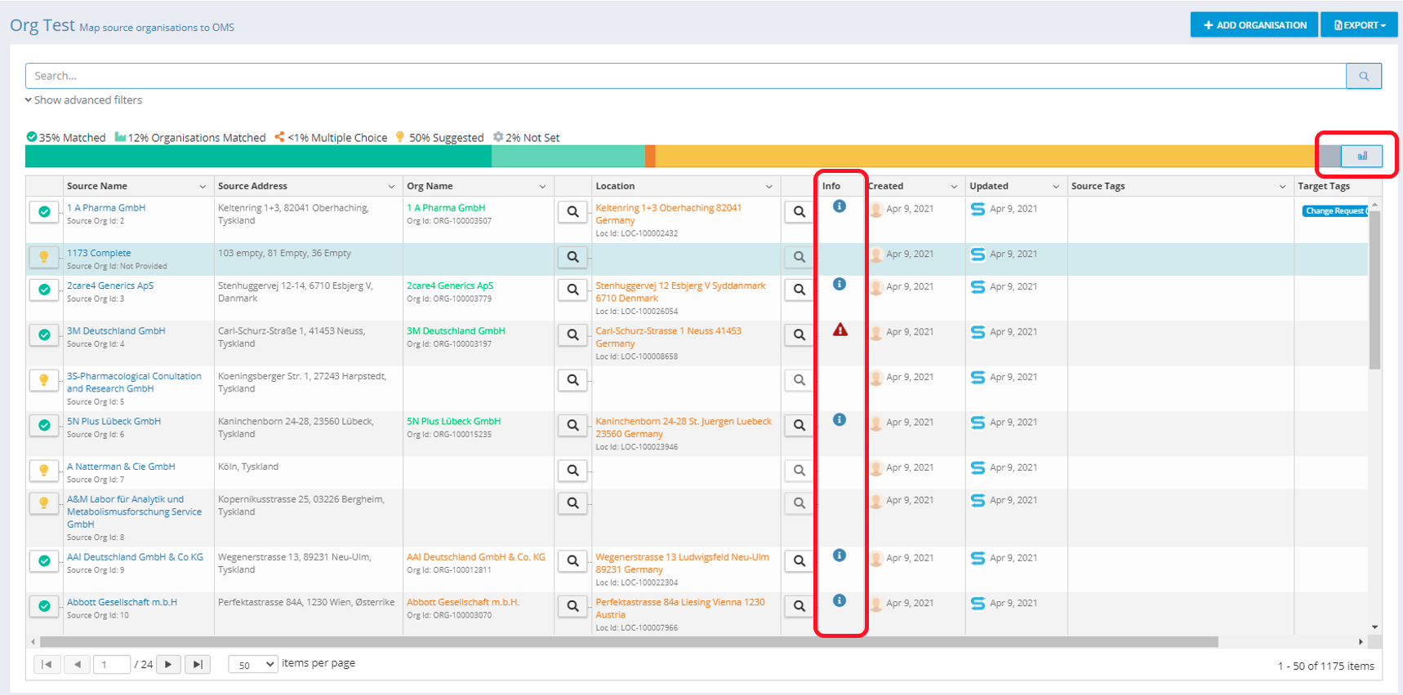This screenshot has width=1403, height=695.
Task: Click red warning icon for 3M Deutschland
Action: pos(840,330)
